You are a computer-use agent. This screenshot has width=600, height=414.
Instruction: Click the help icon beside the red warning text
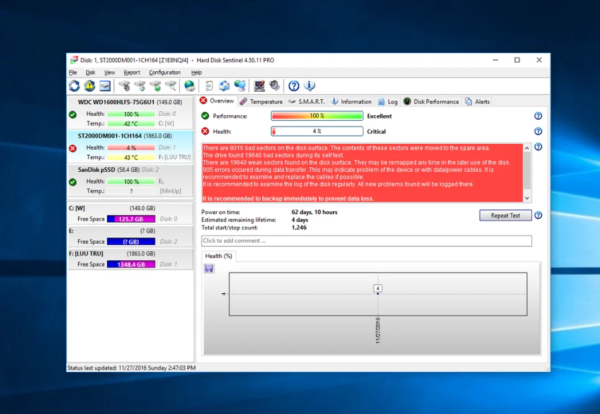tap(538, 147)
